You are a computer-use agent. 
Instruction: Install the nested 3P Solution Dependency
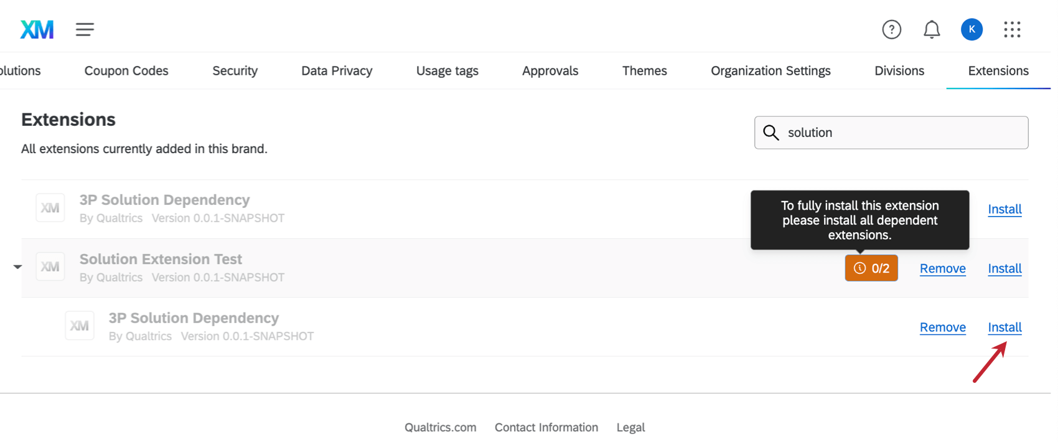1004,327
